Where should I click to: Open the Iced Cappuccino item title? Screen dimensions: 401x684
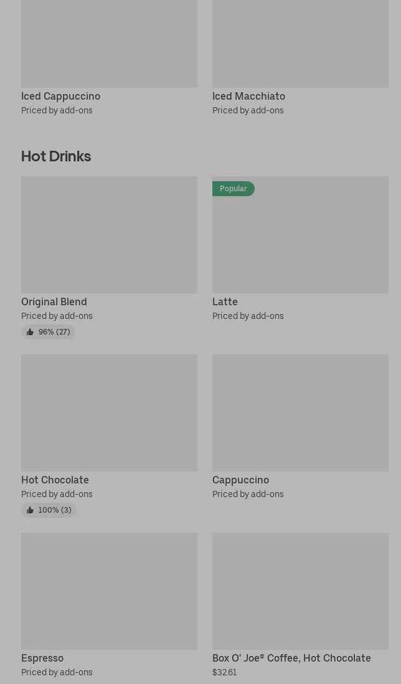pos(60,96)
